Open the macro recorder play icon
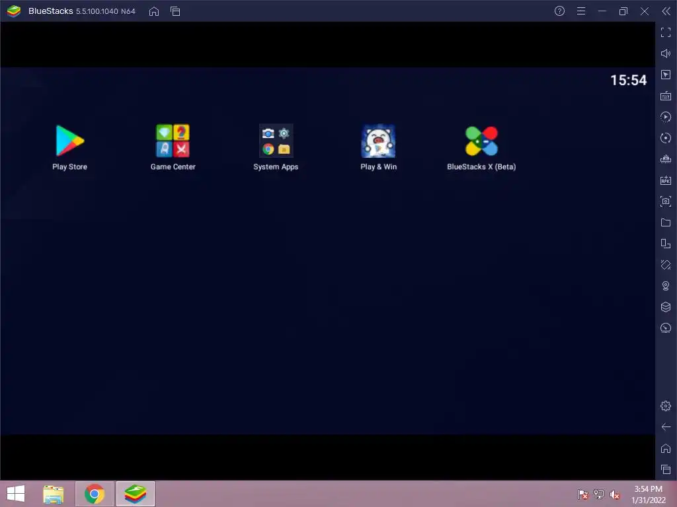 coord(666,117)
